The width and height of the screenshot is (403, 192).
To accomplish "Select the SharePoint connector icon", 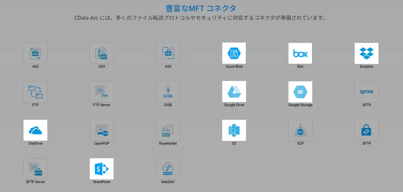I will point(101,169).
